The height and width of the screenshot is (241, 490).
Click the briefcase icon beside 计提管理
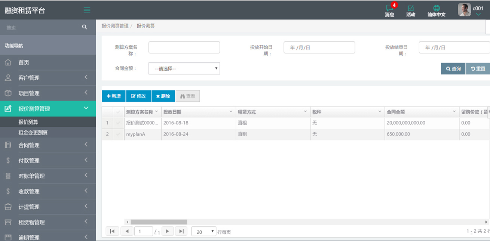pos(8,207)
